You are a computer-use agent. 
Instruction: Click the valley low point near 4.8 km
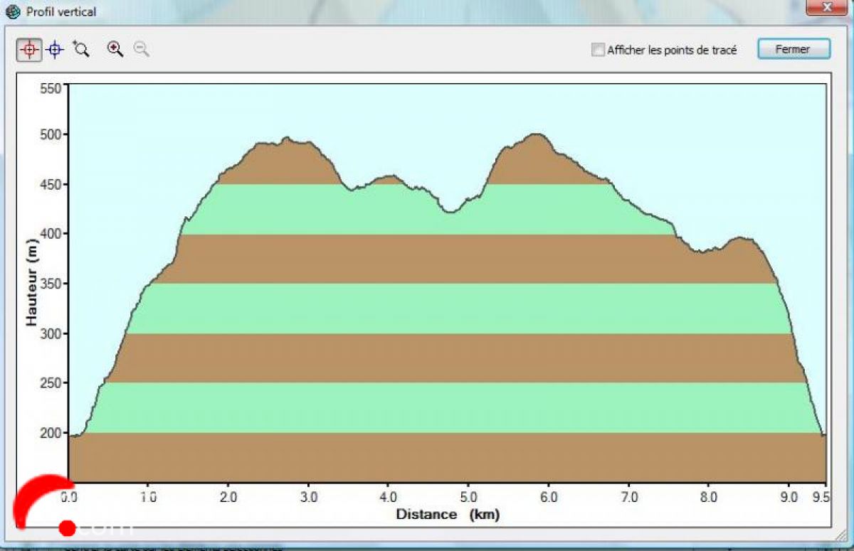point(450,211)
